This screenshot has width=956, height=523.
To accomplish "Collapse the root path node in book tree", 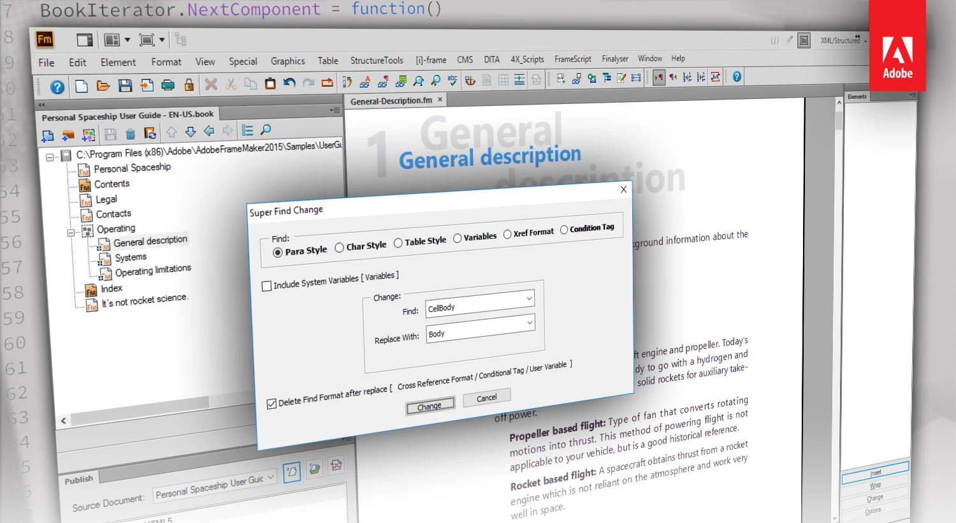I will (50, 157).
